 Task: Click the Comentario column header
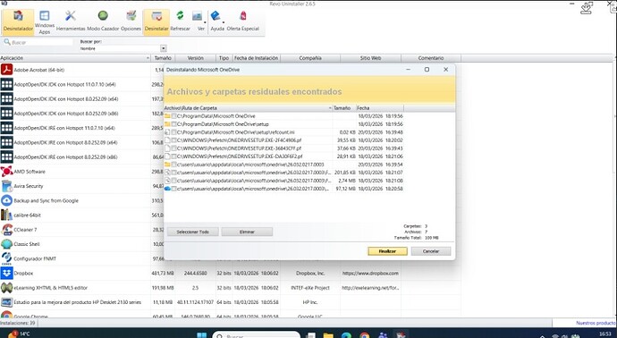[x=430, y=58]
